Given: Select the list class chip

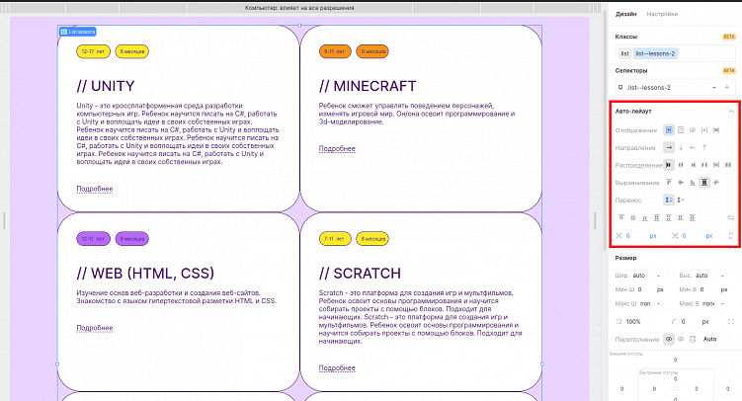Looking at the screenshot, I should pos(624,53).
